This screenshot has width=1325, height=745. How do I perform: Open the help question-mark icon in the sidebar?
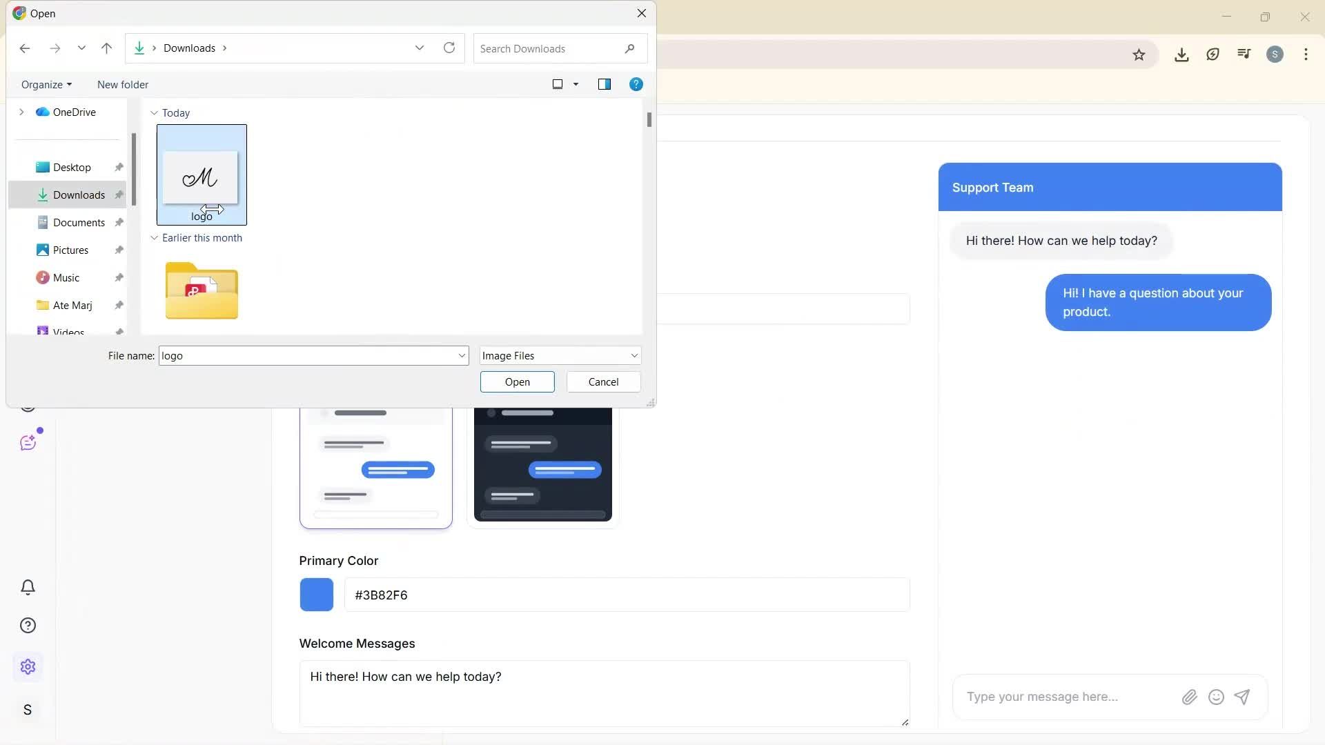(x=28, y=625)
